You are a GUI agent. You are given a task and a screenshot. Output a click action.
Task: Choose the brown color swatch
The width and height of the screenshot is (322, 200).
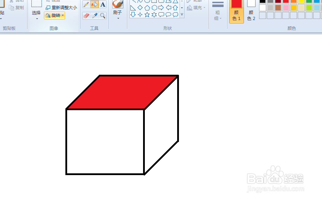point(278,8)
